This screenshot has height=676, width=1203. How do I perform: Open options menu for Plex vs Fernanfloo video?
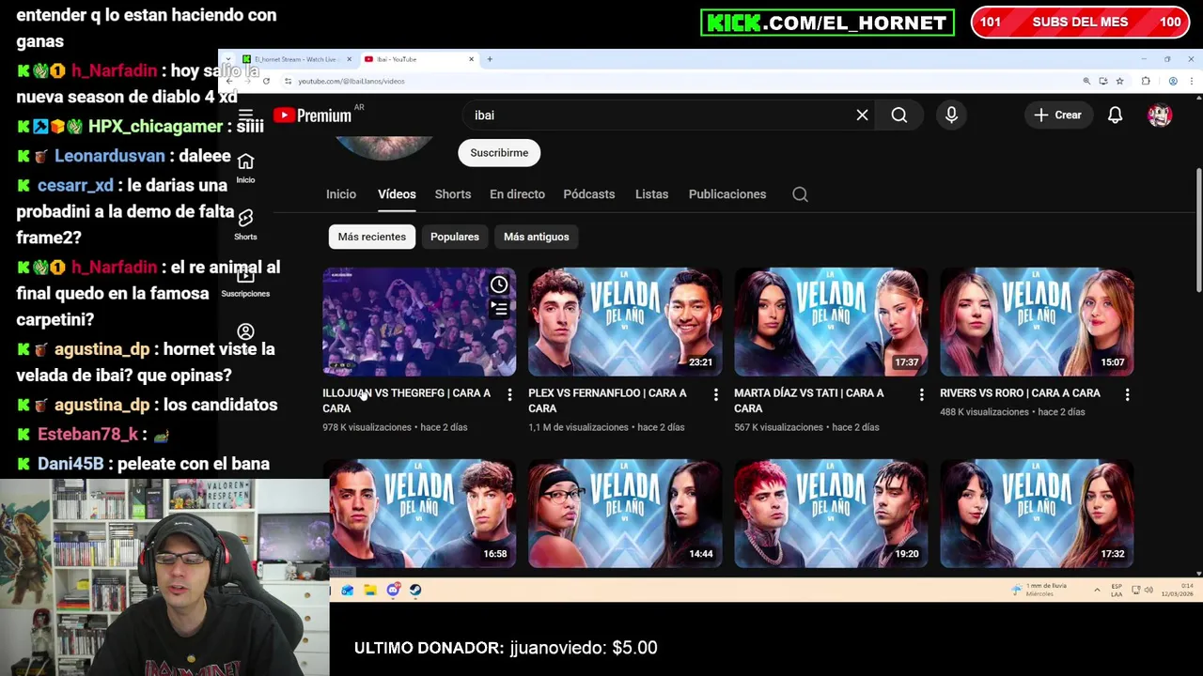coord(715,395)
